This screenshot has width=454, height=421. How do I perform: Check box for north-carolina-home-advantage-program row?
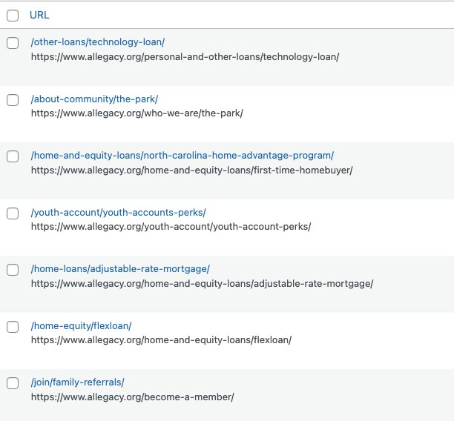[x=13, y=156]
